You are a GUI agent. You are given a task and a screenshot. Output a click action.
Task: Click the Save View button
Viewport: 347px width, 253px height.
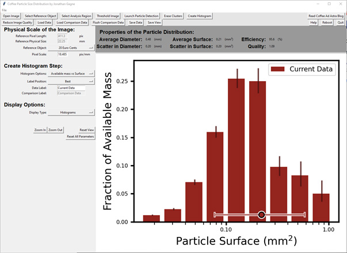pyautogui.click(x=154, y=22)
